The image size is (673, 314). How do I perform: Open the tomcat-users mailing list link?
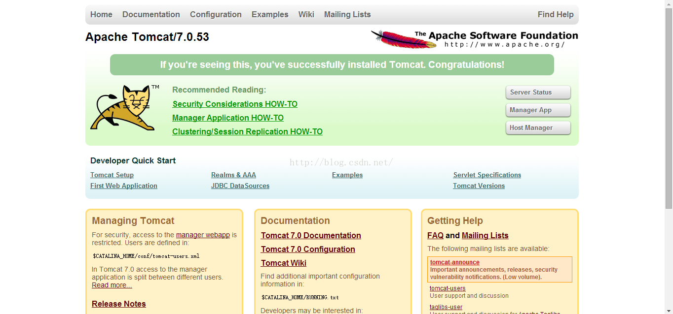click(x=448, y=288)
